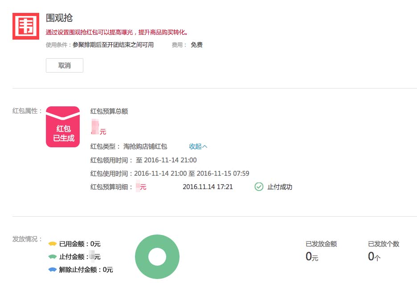The height and width of the screenshot is (283, 417).
Task: Click the text 参聚排期后至开团结束之间可用
Action: [x=113, y=44]
